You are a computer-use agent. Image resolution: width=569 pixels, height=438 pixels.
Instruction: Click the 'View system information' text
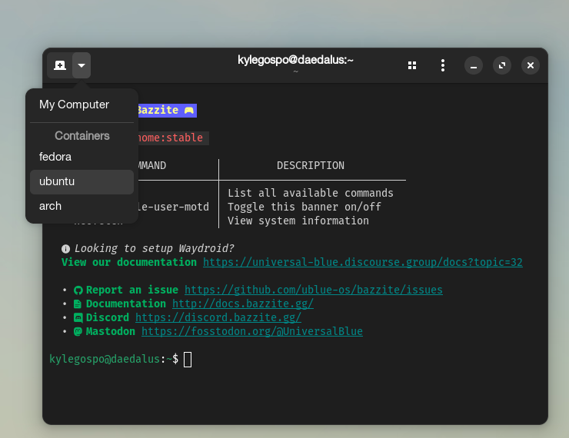click(x=298, y=221)
